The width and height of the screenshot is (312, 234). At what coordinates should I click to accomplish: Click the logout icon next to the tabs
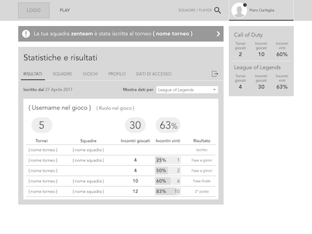(214, 74)
